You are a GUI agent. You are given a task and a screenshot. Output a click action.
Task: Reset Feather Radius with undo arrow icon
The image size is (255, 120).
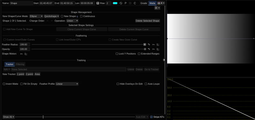coord(149,45)
